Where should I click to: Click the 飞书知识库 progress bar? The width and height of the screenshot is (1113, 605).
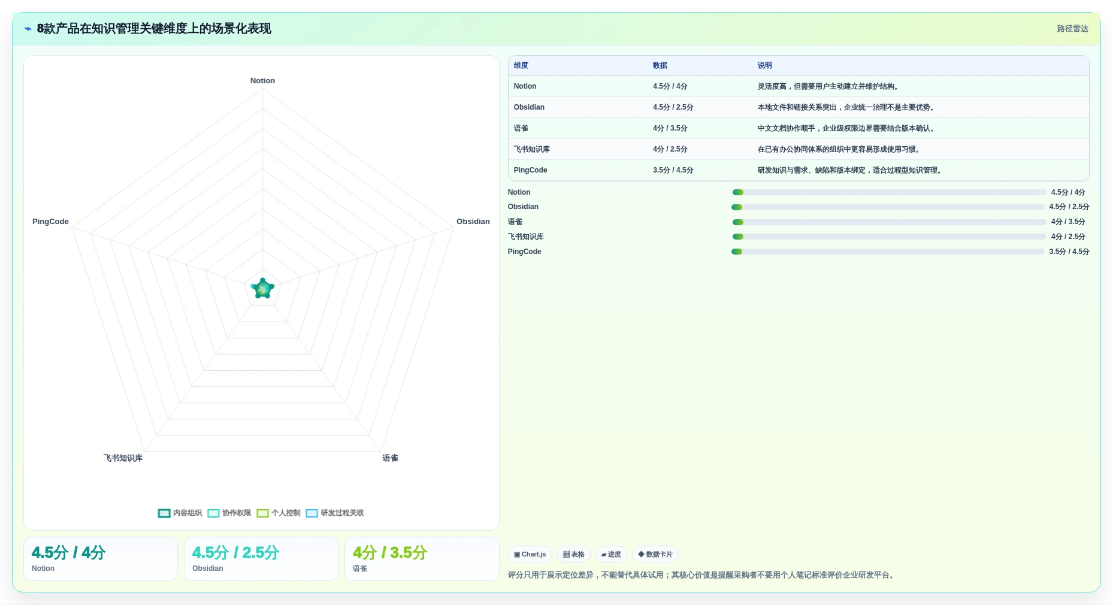(x=889, y=237)
